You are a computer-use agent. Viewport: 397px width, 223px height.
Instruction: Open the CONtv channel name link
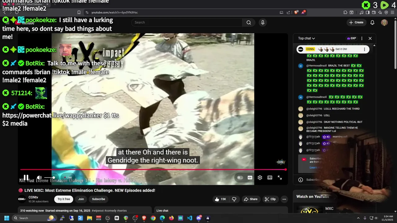pyautogui.click(x=33, y=197)
